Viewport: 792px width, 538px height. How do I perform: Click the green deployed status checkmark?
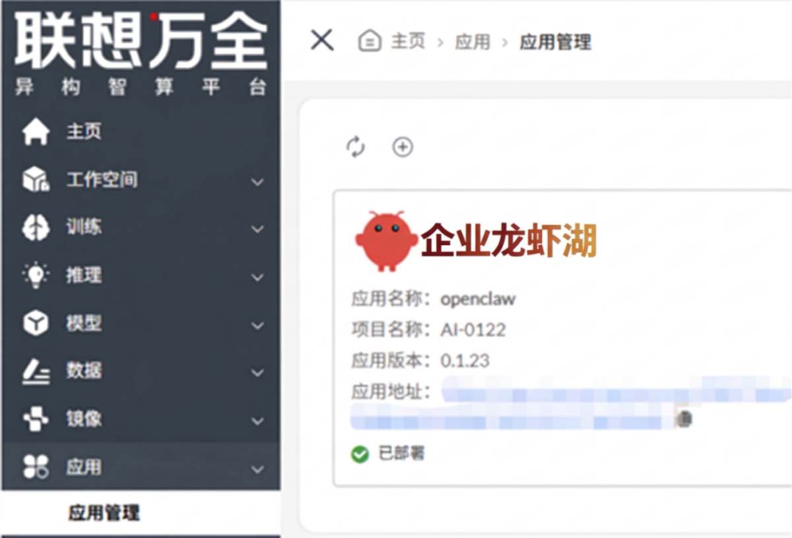[360, 454]
